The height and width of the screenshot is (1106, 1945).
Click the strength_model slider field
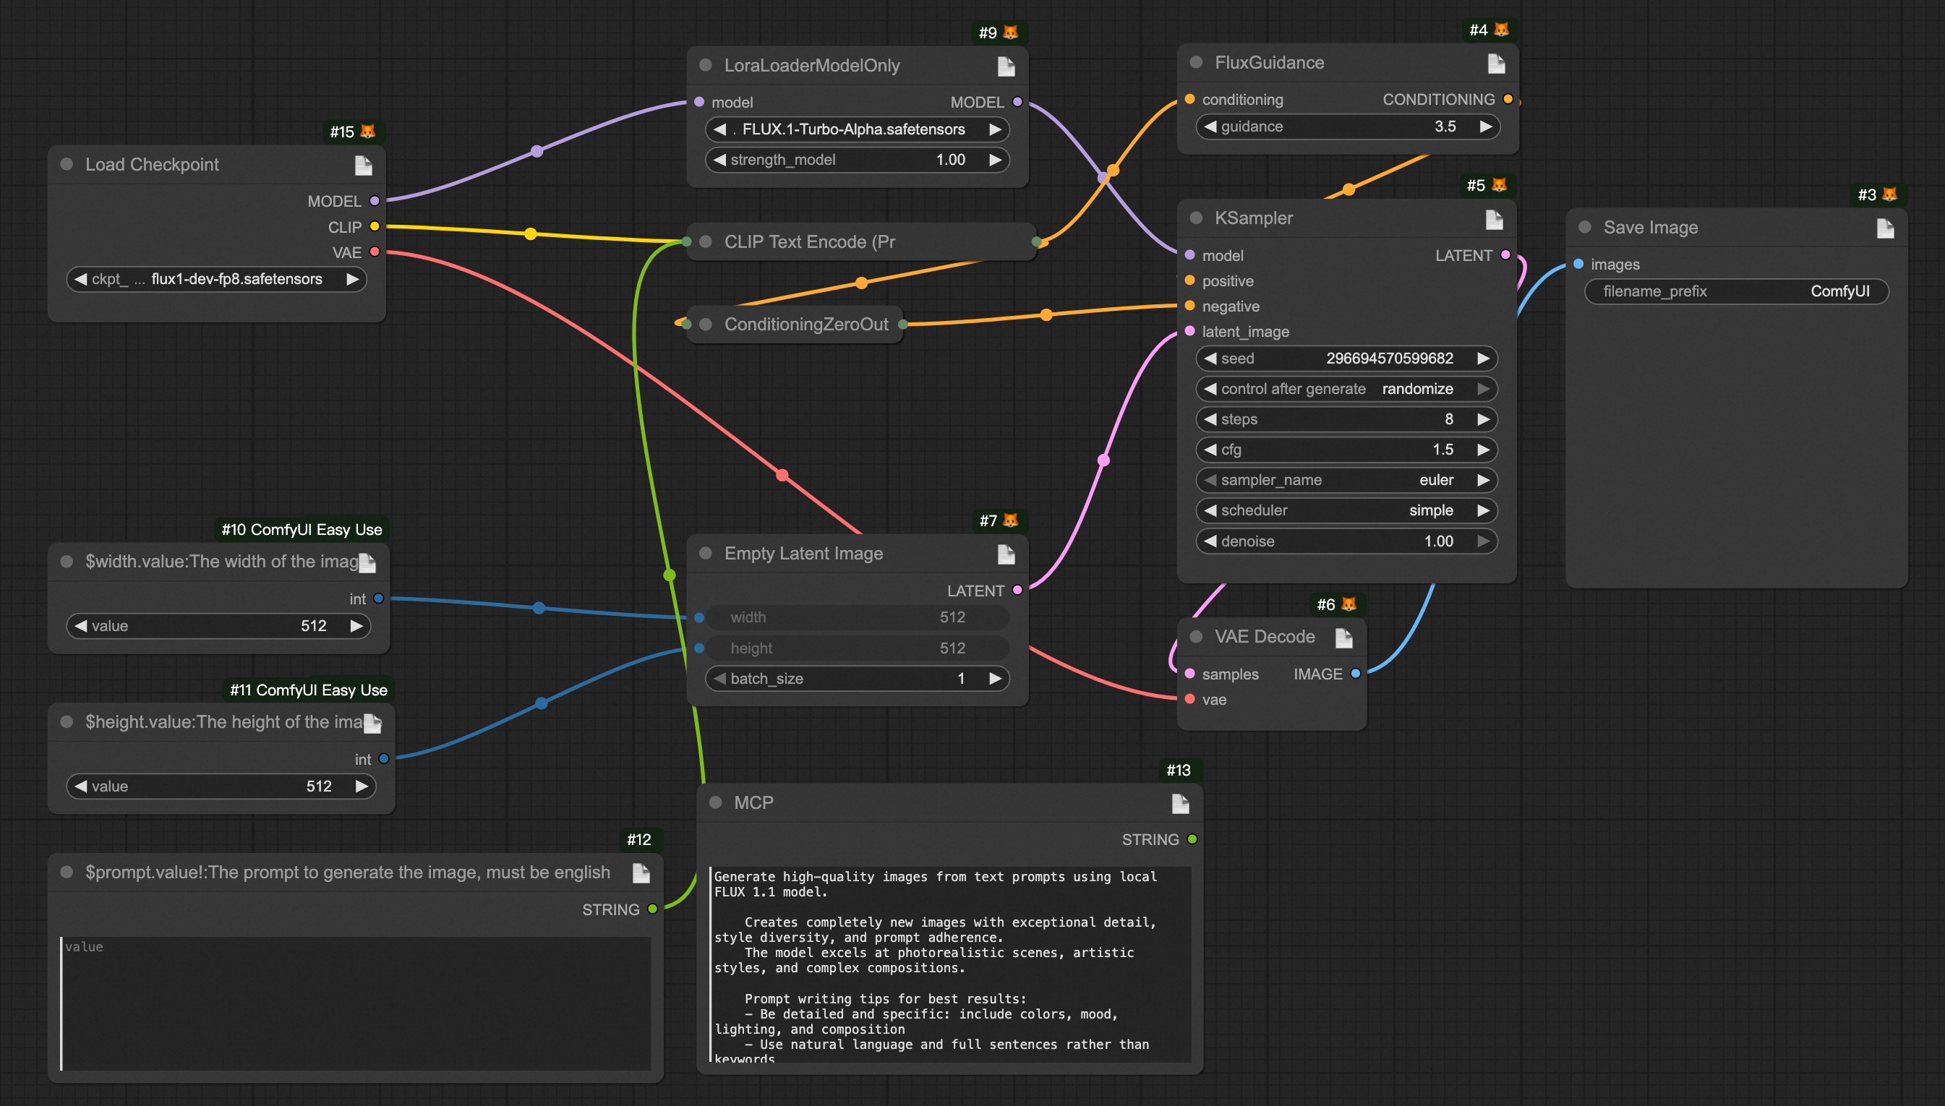856,160
